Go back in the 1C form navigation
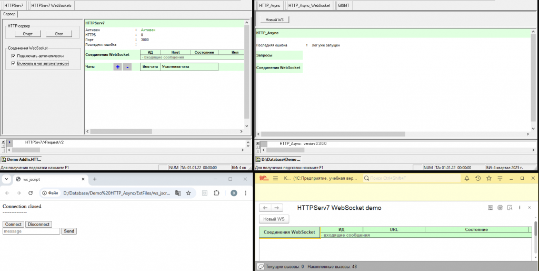539x271 pixels. click(265, 208)
